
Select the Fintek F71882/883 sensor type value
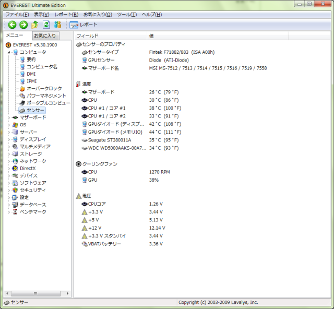(x=182, y=52)
